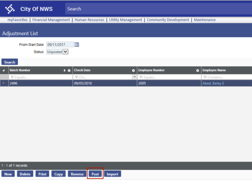Image resolution: width=252 pixels, height=180 pixels.
Task: Click the Import button
Action: (112, 174)
